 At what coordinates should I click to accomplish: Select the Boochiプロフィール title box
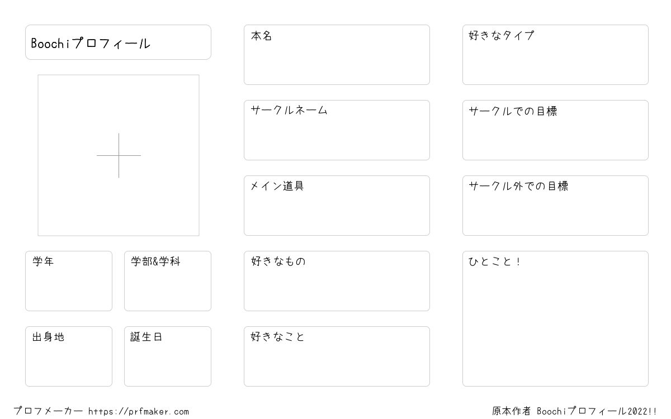click(x=118, y=42)
